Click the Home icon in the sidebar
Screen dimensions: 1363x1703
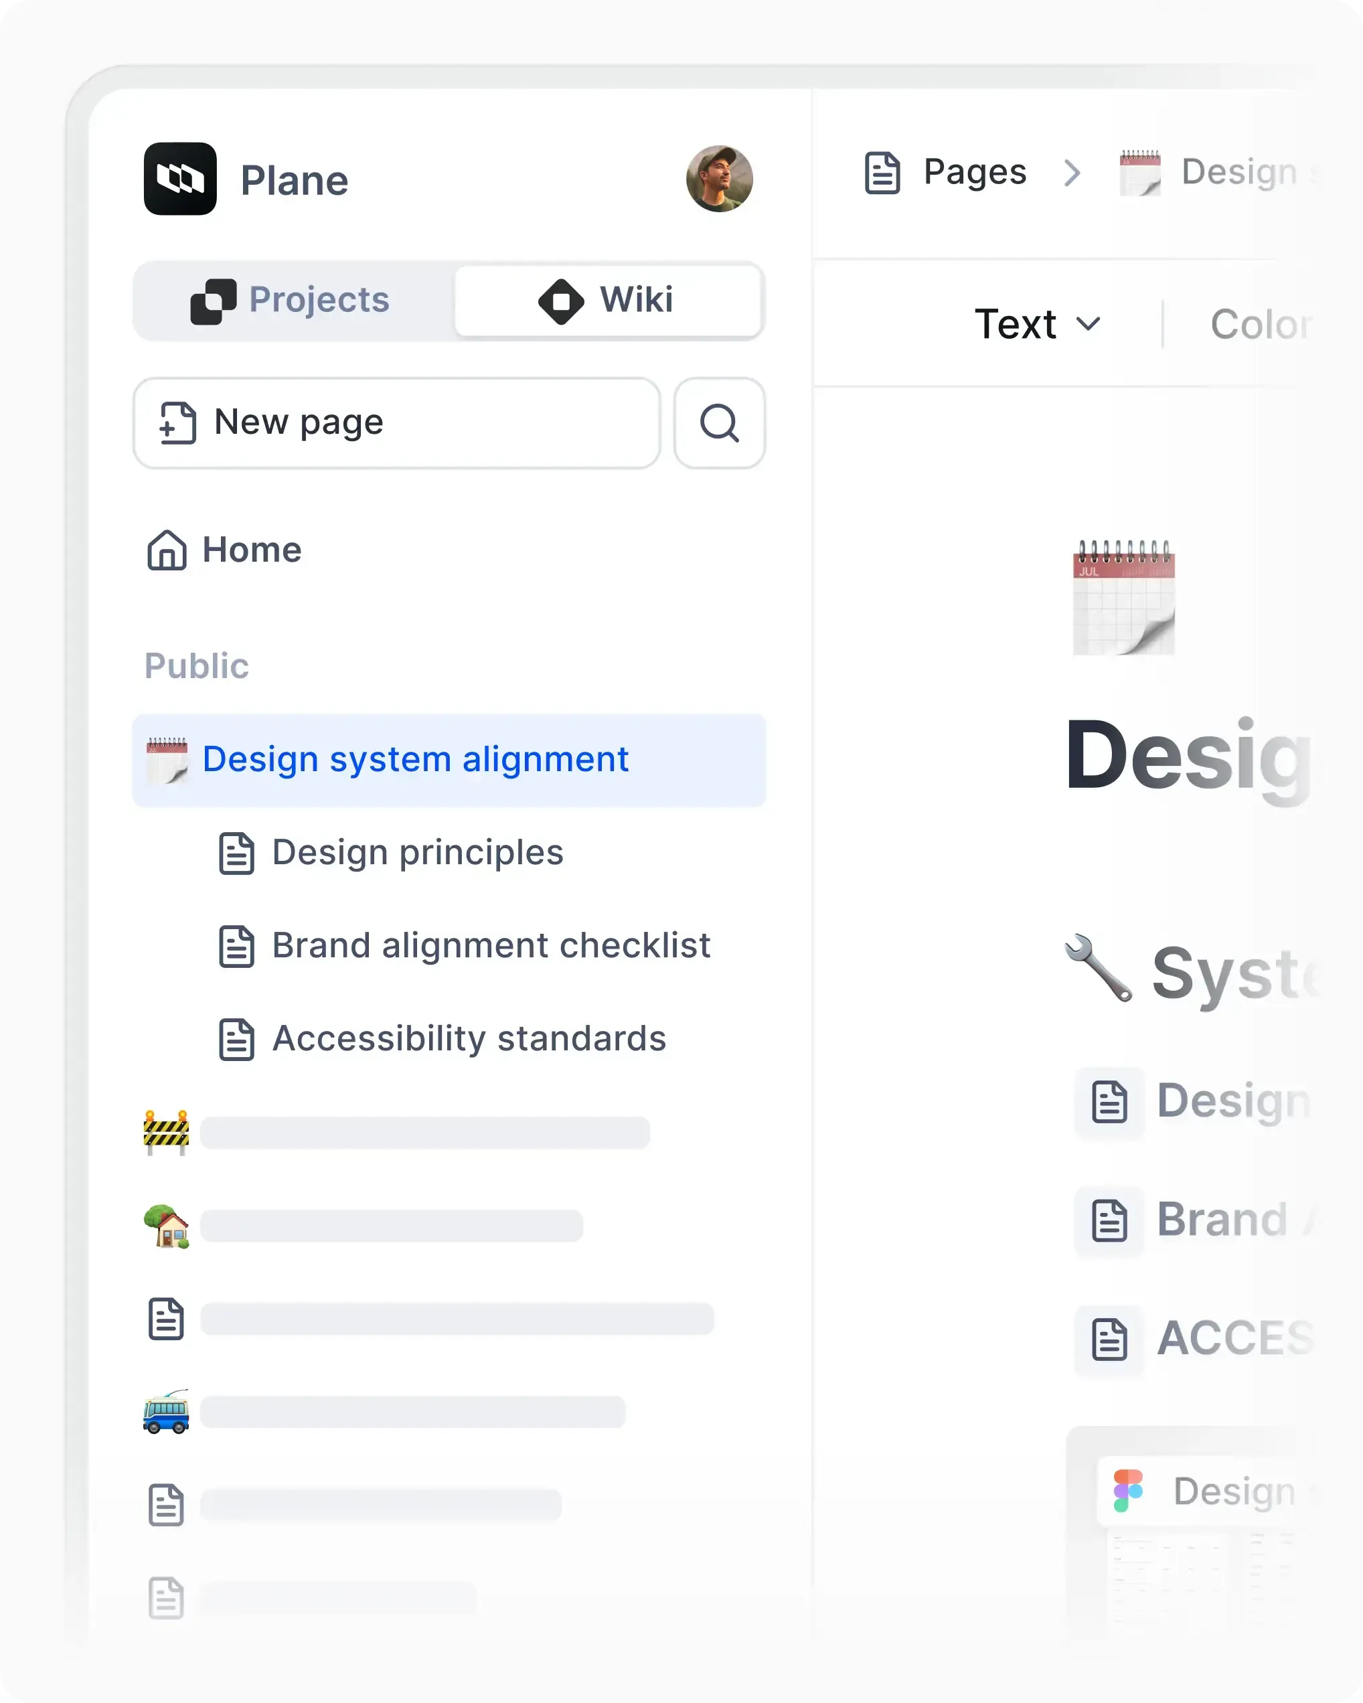(x=167, y=550)
